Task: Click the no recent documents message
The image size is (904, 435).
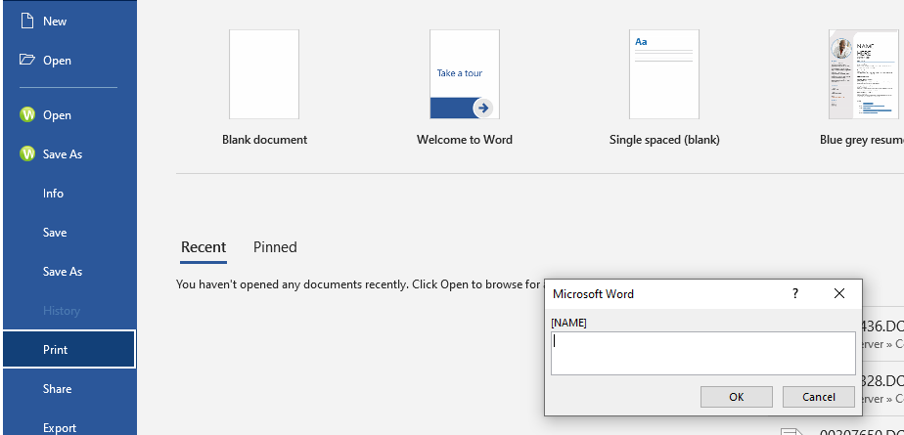Action: [360, 284]
